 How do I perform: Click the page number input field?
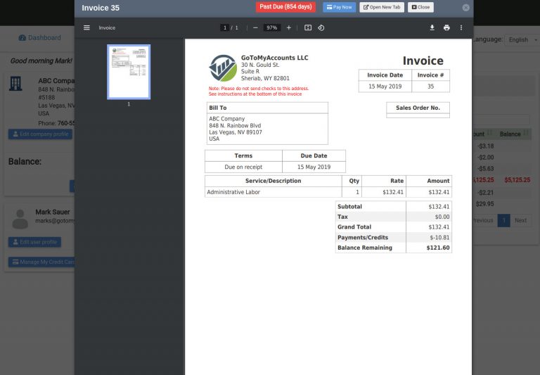224,27
